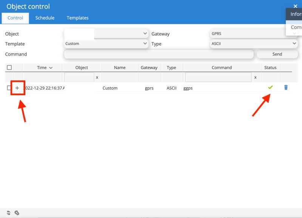Click the Control tab label

[15, 18]
